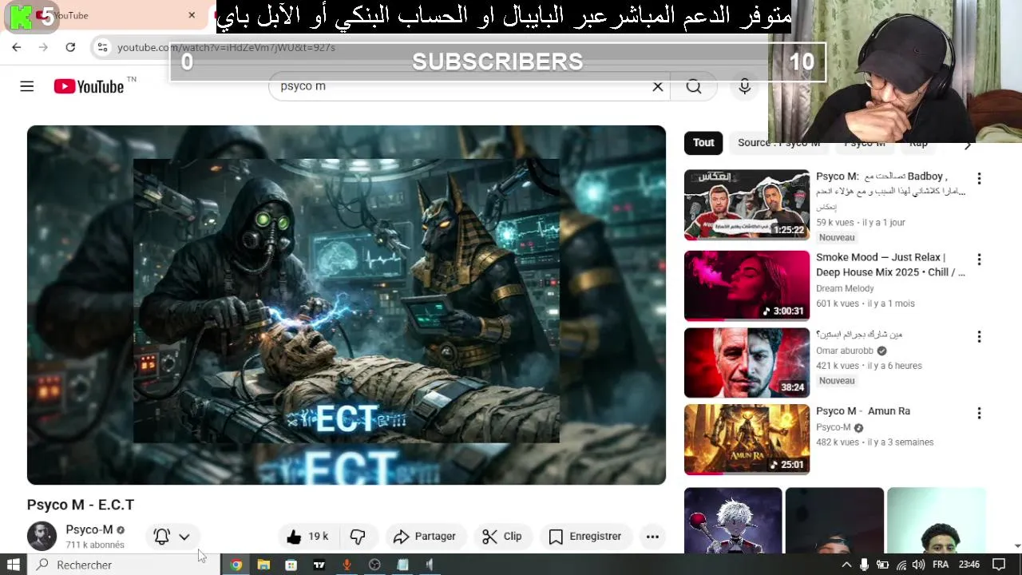Open the YouTube hamburger guide menu
Screen dimensions: 1022x575
pyautogui.click(x=27, y=86)
